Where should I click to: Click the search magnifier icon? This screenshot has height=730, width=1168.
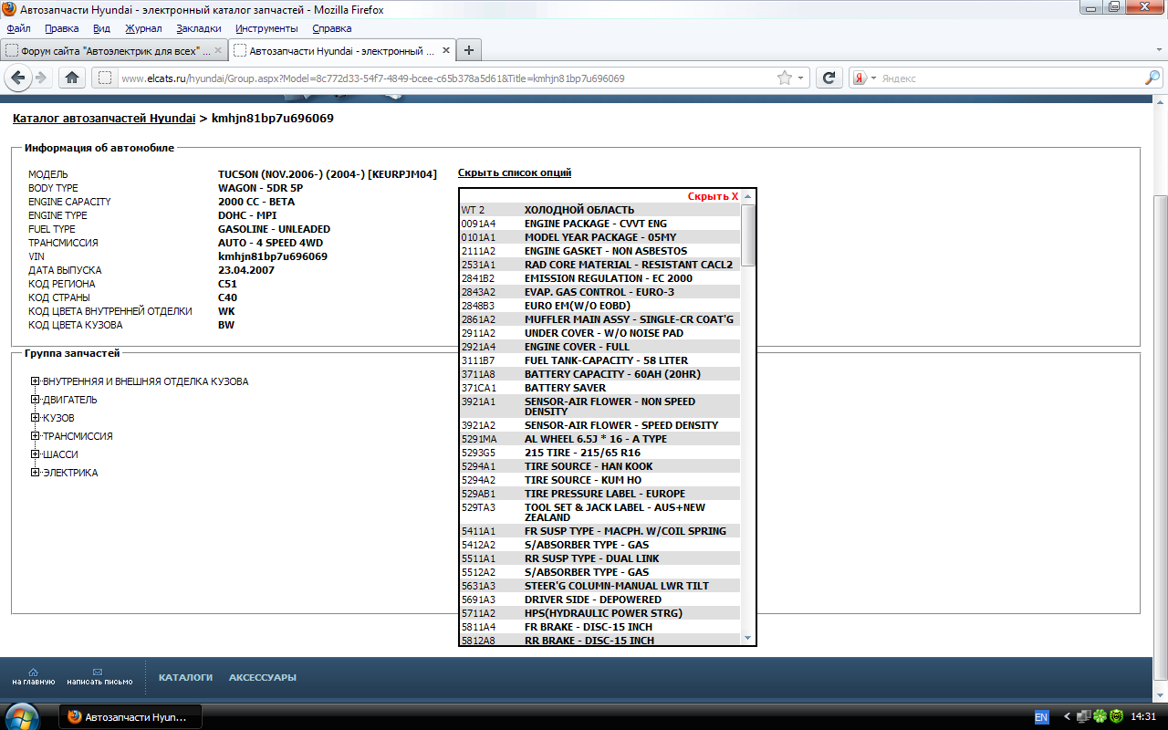[1153, 78]
